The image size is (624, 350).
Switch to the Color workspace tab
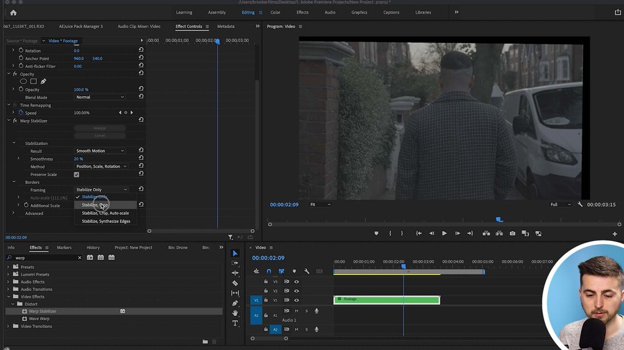coord(275,12)
